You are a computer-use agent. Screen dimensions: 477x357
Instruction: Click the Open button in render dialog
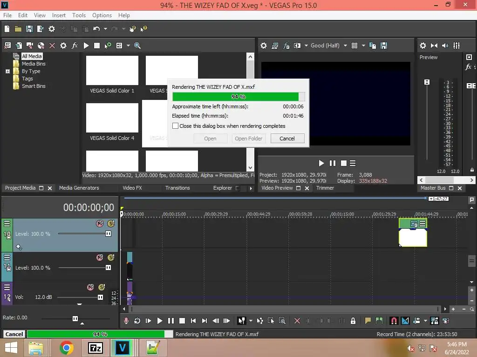(x=210, y=139)
